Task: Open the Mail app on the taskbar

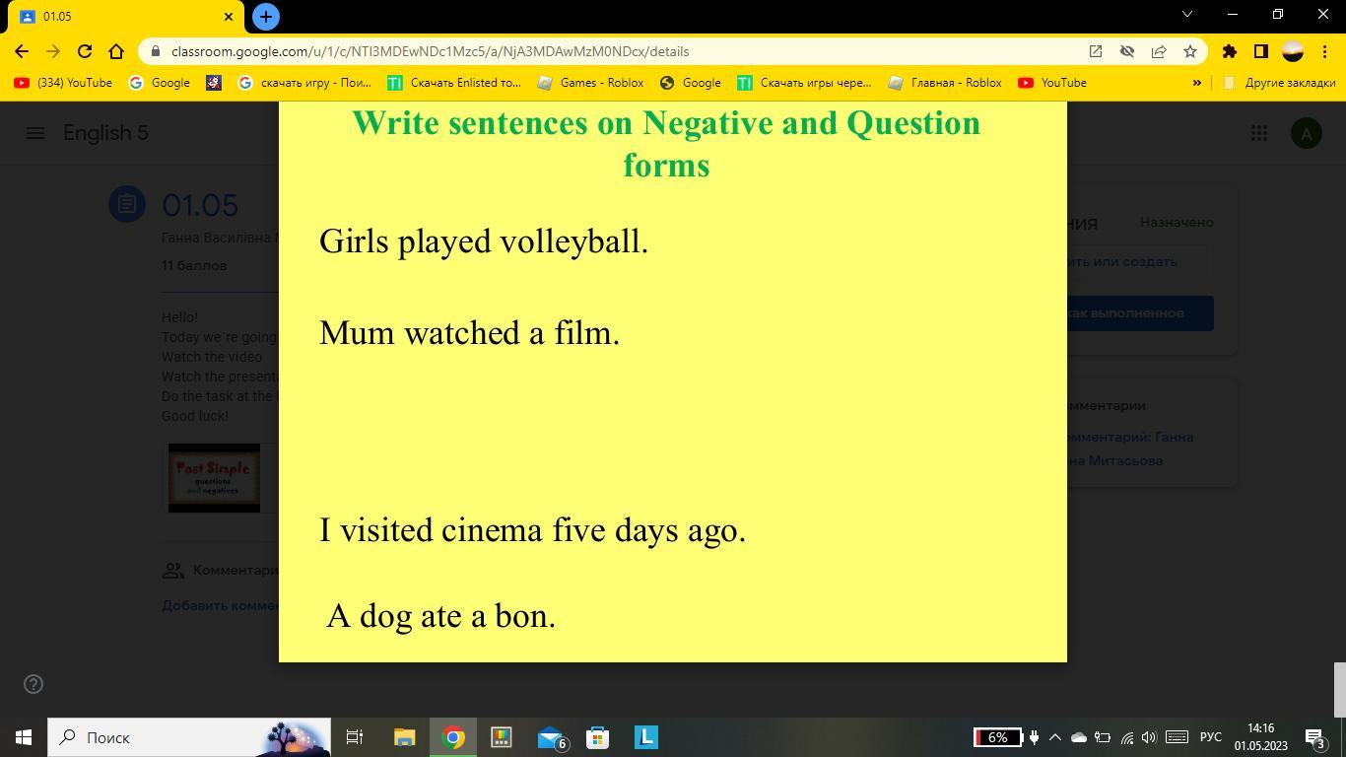Action: tap(550, 737)
